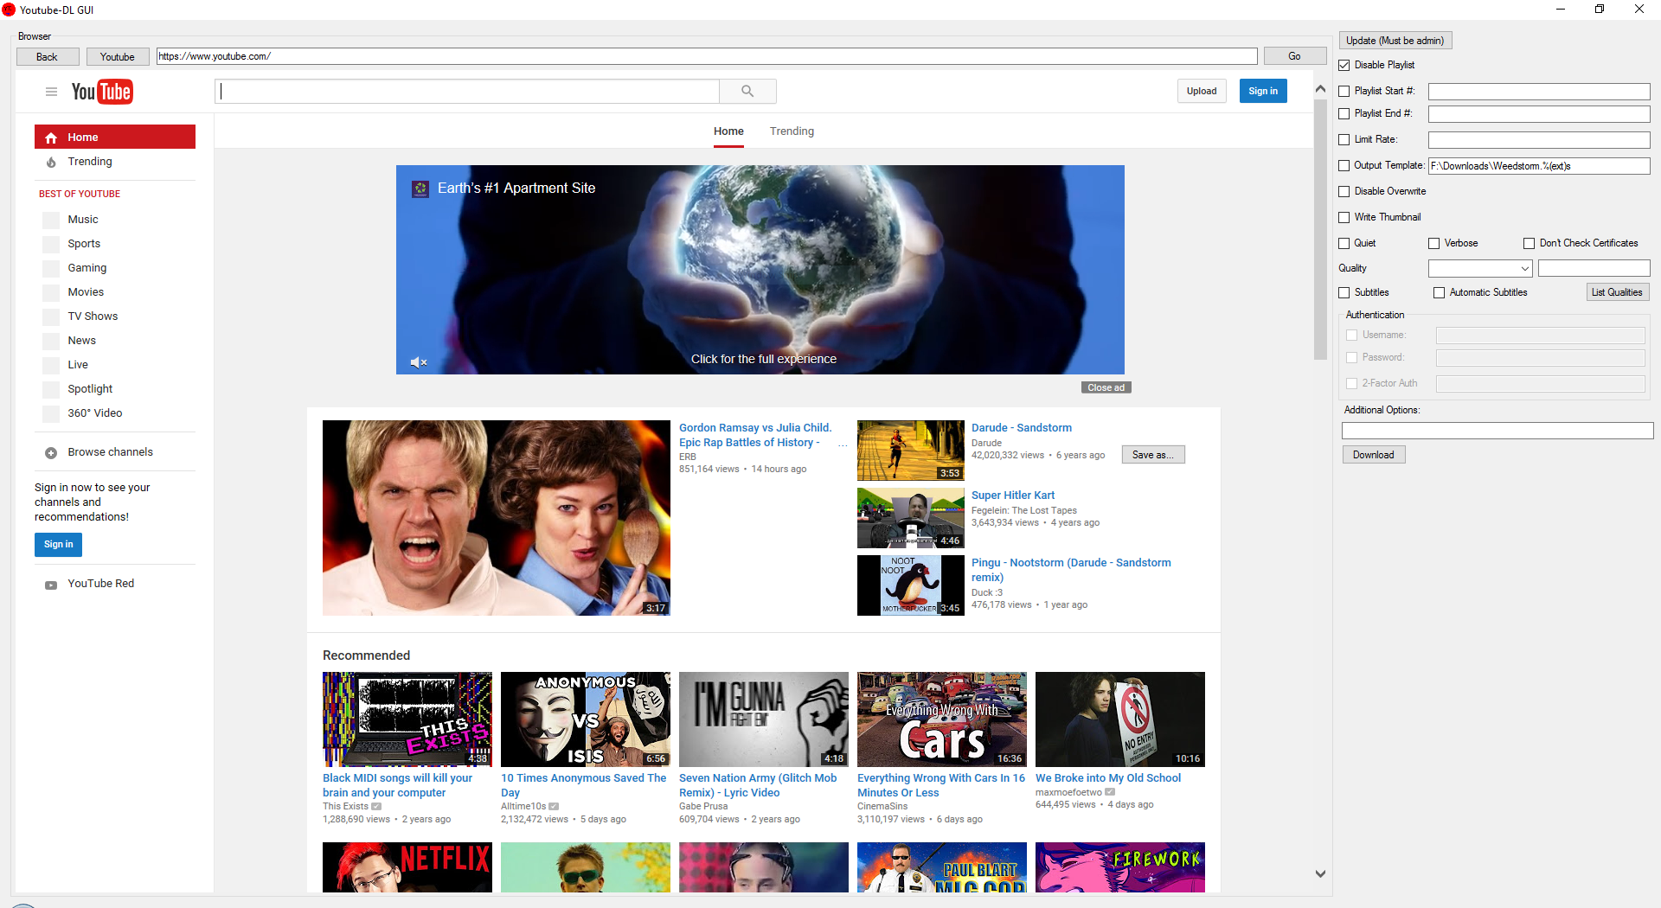Uncheck Disable Playlist
Screen dimensions: 1661x908
(1344, 65)
